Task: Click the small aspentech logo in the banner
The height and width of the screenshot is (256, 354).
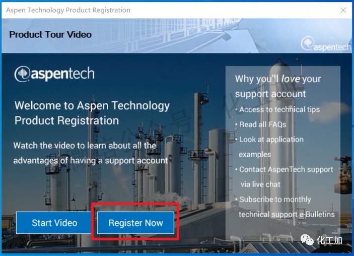Action: coord(326,44)
